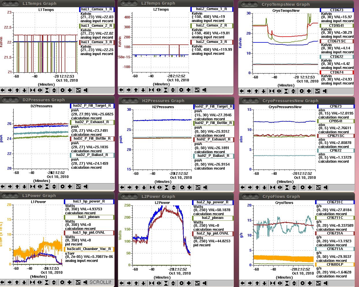
Task: Wave graph icon in H2Pressures Graph toolbar
Action: [198, 187]
